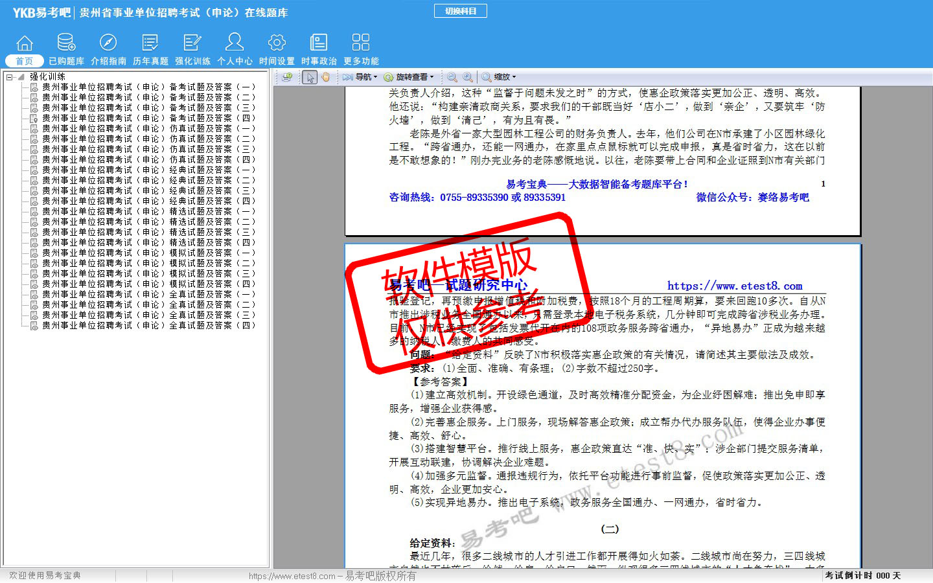Go to 历年真题 past exams
Screen dimensions: 933x583
150,50
